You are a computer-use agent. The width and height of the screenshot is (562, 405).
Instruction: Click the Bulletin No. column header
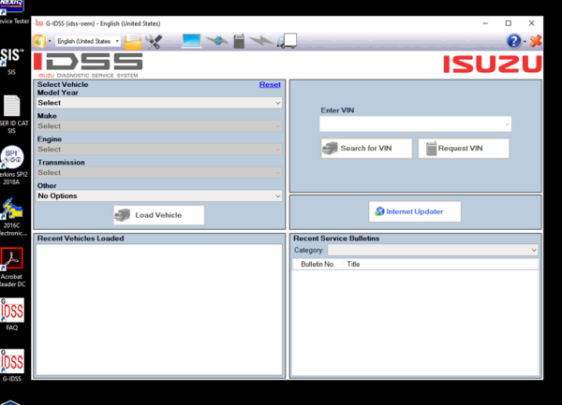pos(318,264)
